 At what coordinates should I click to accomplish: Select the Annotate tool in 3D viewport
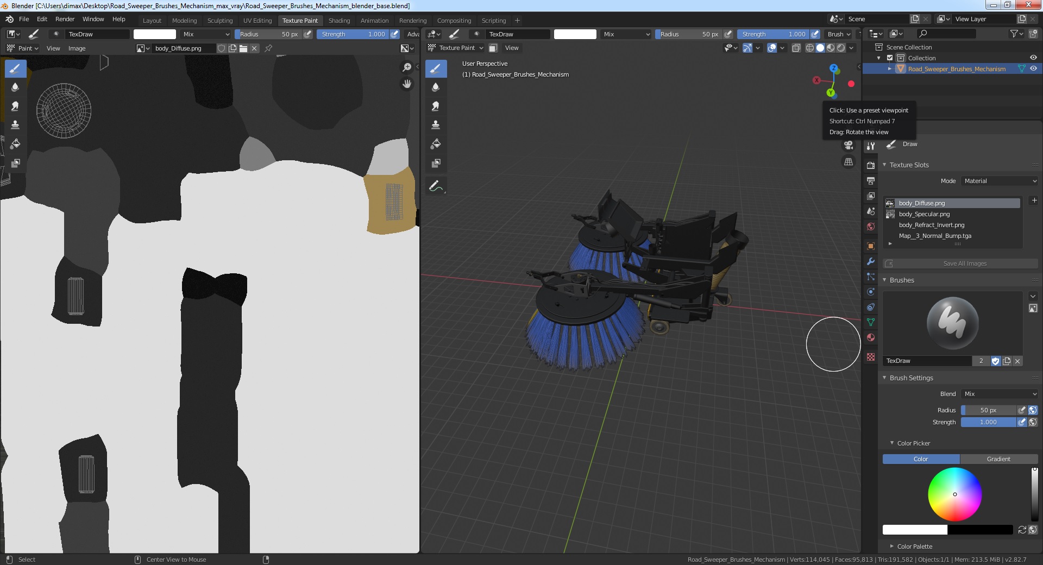[436, 186]
